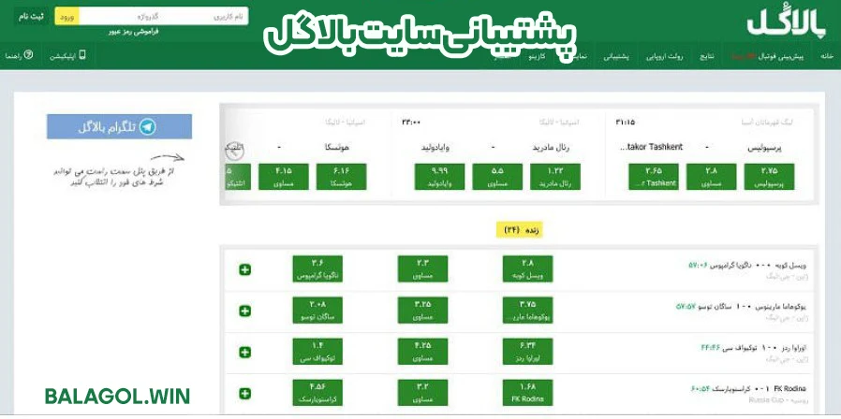Screen dimensions: 841x419
Task: Select the ۲.۸ draw odds for Persepolis match
Action: 711,177
